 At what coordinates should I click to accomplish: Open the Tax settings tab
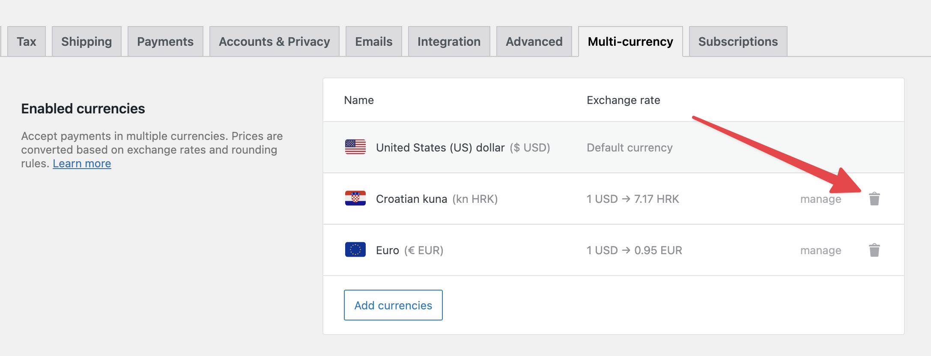click(27, 42)
